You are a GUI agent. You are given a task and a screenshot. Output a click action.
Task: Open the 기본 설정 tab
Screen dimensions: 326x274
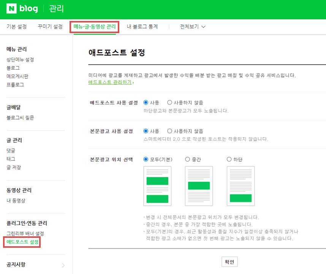click(17, 27)
